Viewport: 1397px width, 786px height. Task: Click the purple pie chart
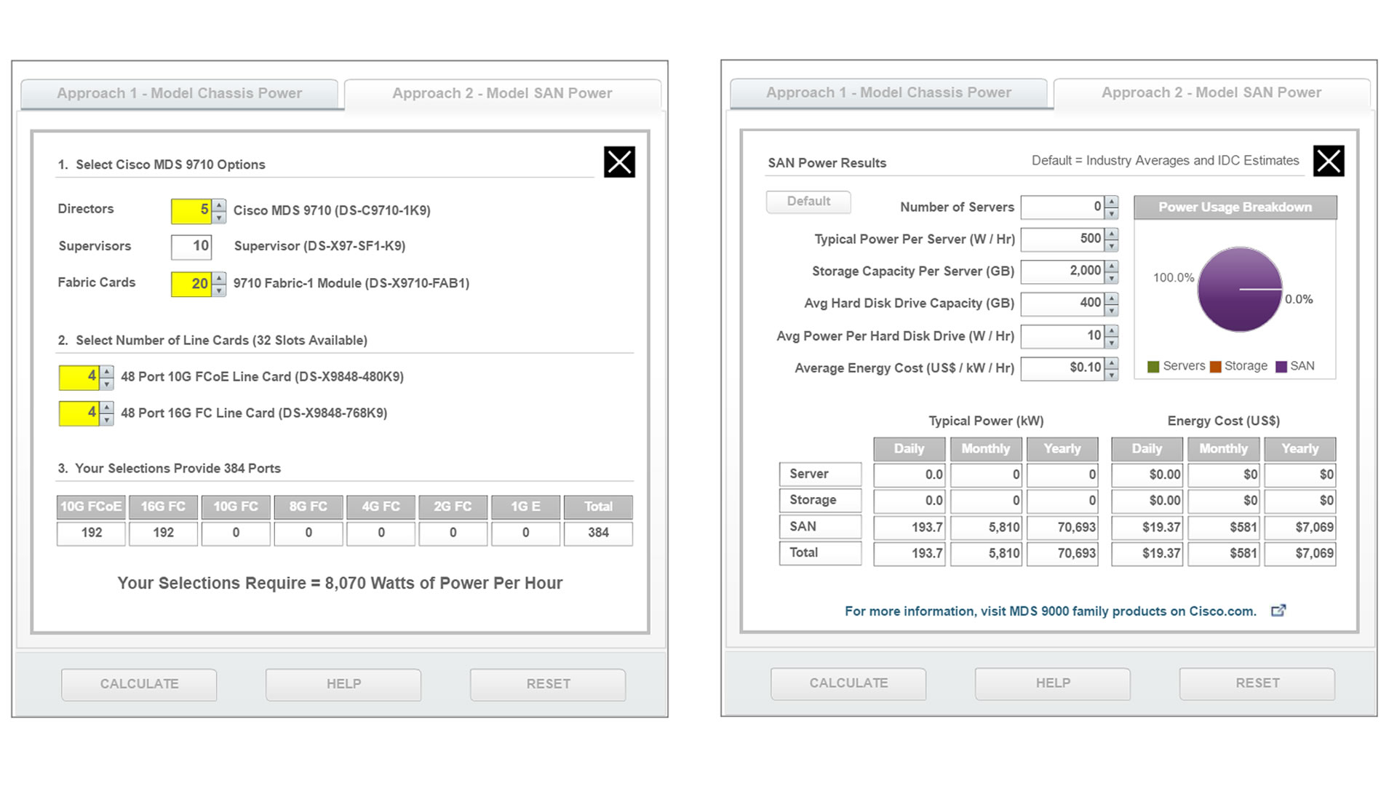click(1240, 290)
